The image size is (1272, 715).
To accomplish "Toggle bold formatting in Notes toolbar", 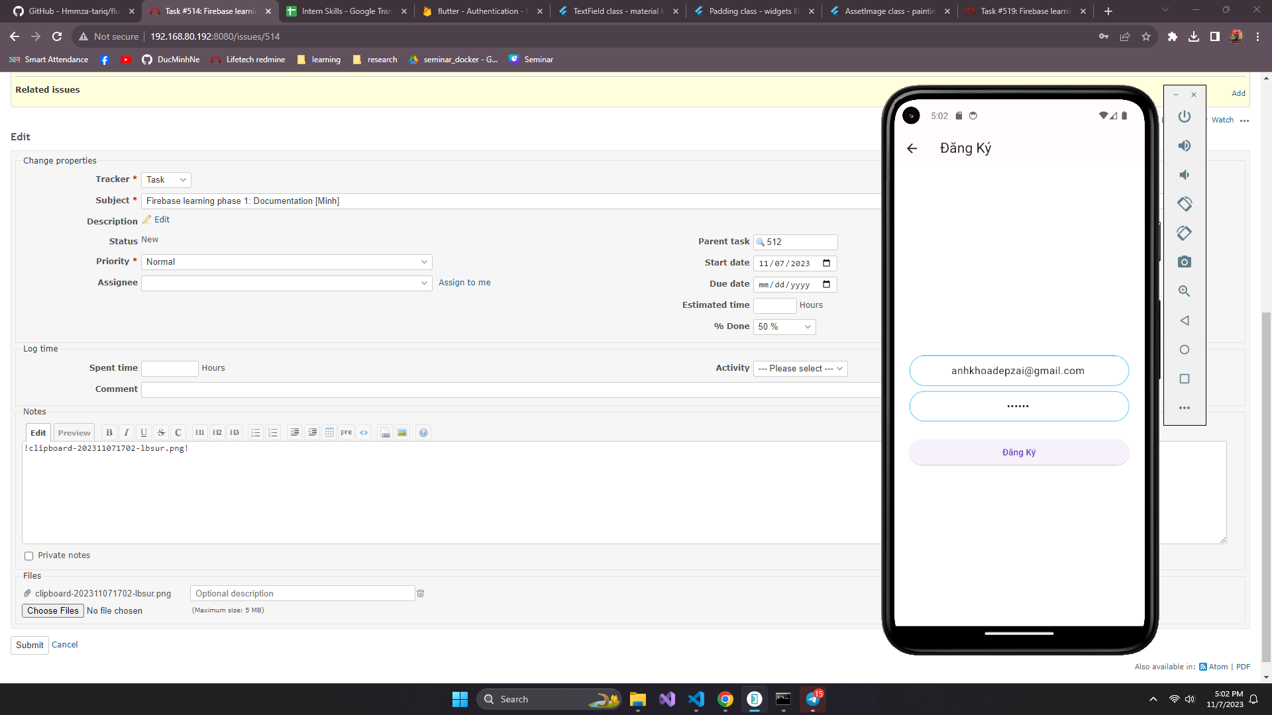I will pos(109,432).
